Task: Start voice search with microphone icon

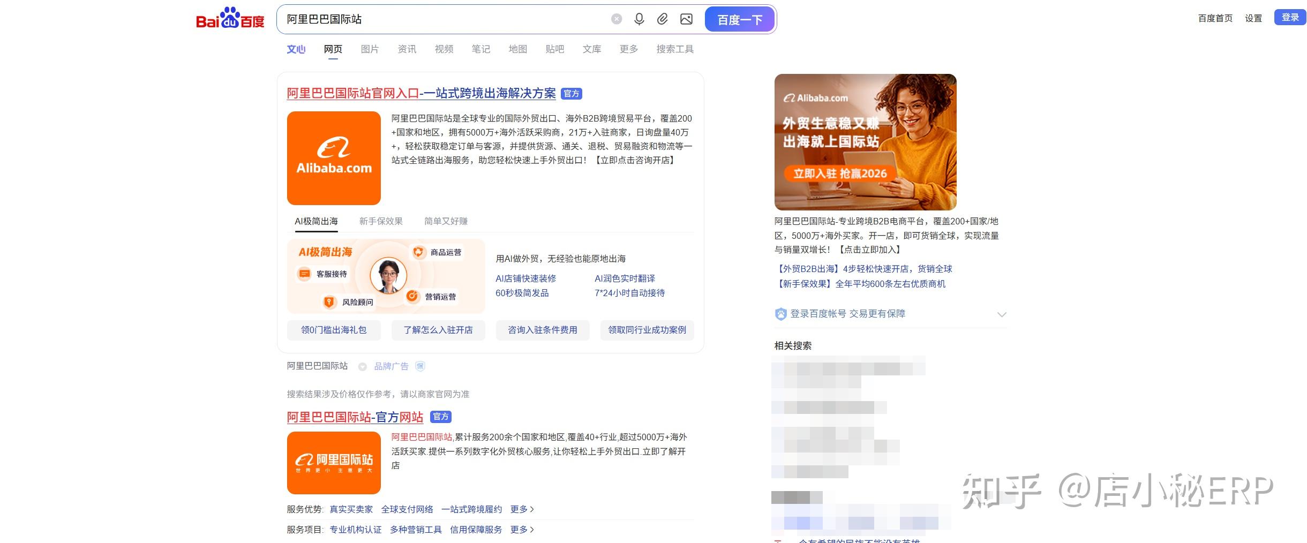Action: [639, 19]
